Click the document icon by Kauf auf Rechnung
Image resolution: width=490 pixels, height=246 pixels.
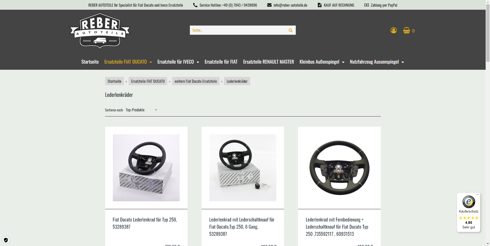(x=320, y=5)
